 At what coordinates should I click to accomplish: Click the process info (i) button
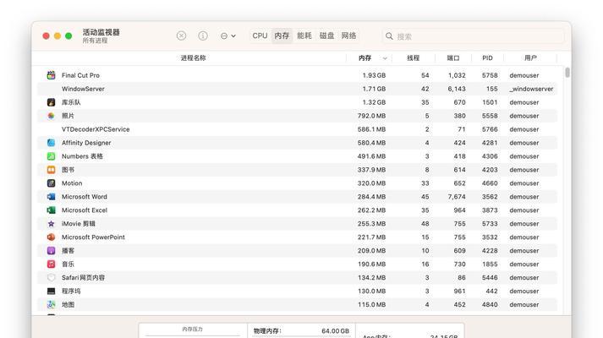coord(203,35)
